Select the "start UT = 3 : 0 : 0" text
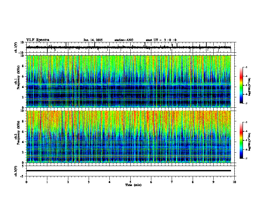Screen dimensions: 264x204 (161, 40)
